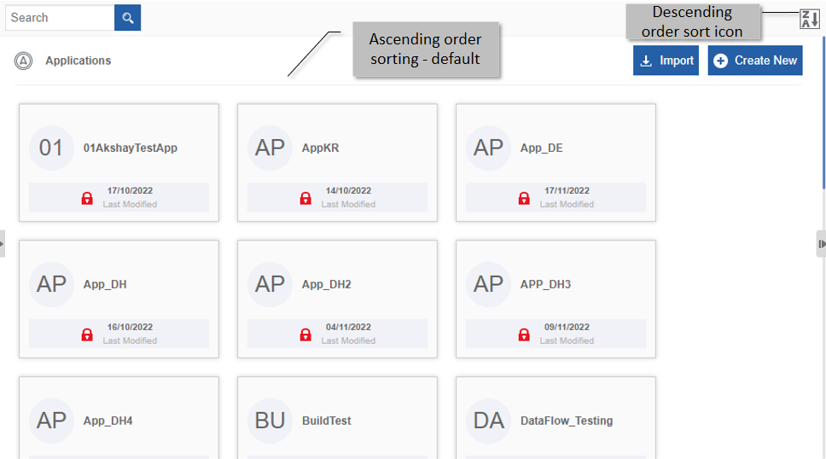The width and height of the screenshot is (826, 459).
Task: Click inside the Search input field
Action: click(60, 17)
